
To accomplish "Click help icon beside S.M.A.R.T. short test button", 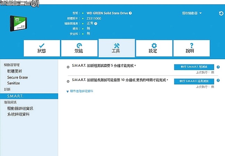I will [218, 67].
